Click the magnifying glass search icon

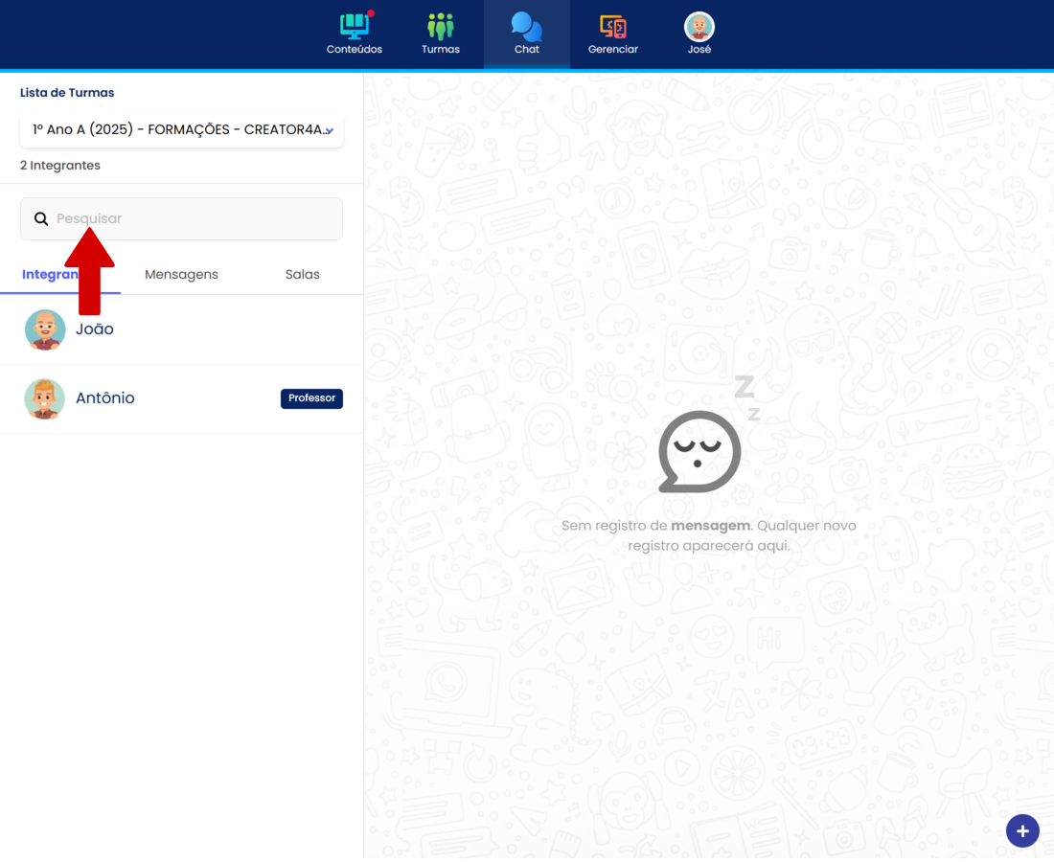click(41, 219)
